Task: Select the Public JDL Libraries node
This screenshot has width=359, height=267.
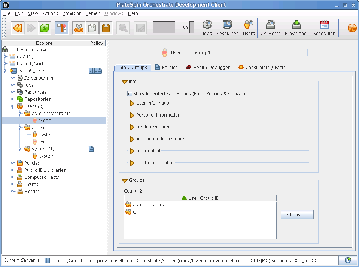Action: (45, 170)
